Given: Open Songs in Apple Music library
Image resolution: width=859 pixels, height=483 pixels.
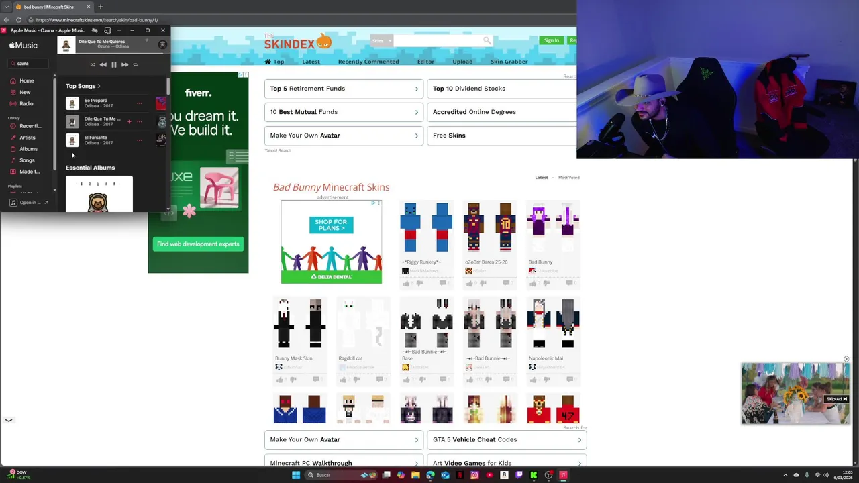Looking at the screenshot, I should tap(27, 160).
